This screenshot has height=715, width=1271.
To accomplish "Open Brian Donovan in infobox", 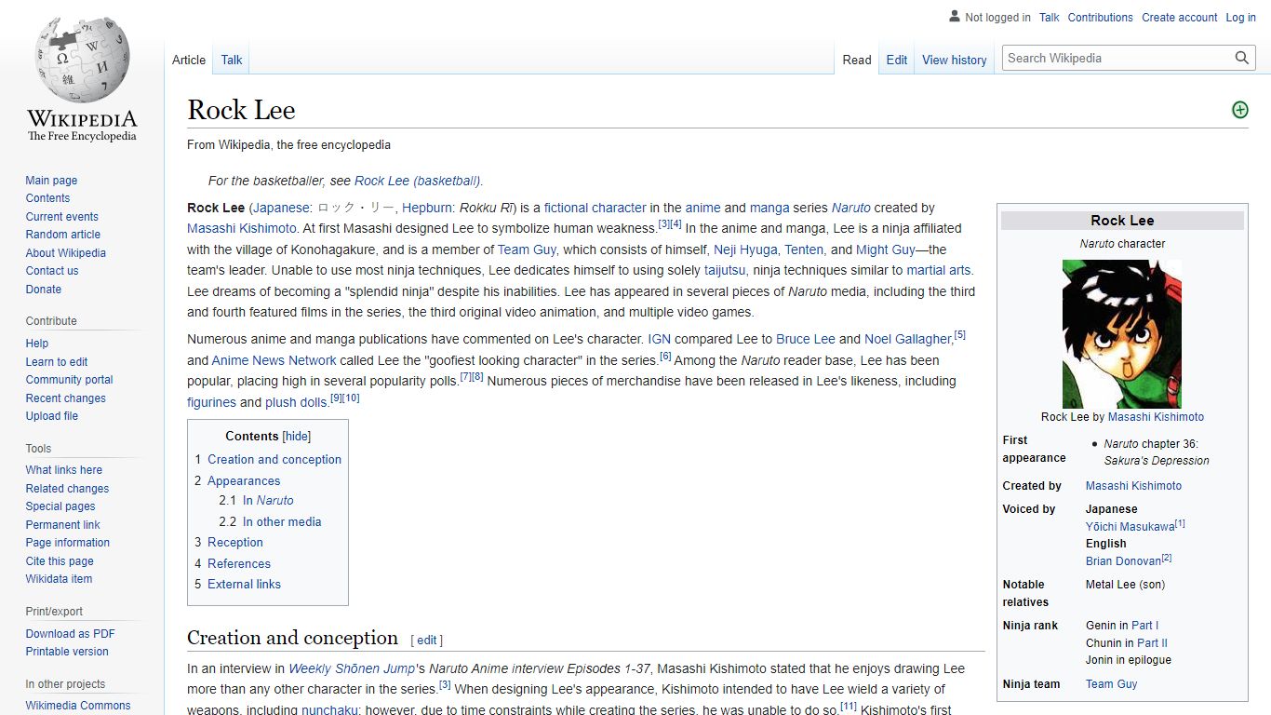I will pyautogui.click(x=1123, y=561).
